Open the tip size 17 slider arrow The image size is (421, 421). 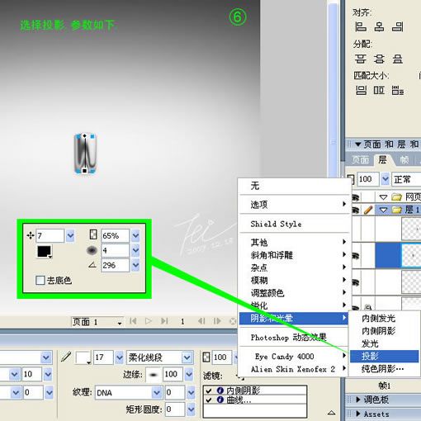click(120, 357)
